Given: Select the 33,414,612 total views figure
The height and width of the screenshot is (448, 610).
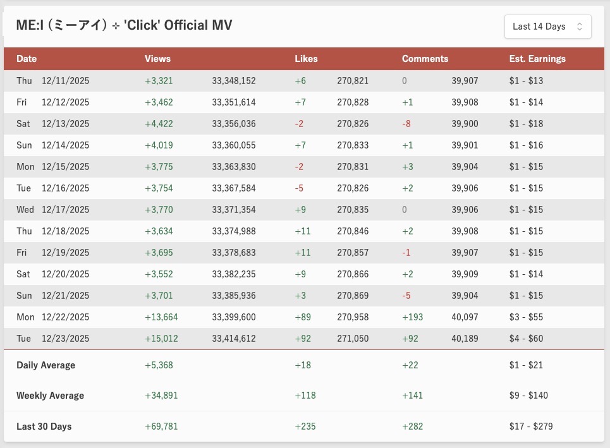Looking at the screenshot, I should click(234, 339).
